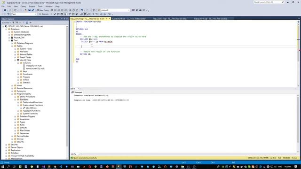Select the Service Broker folder
The image size is (301, 169).
tap(23, 136)
